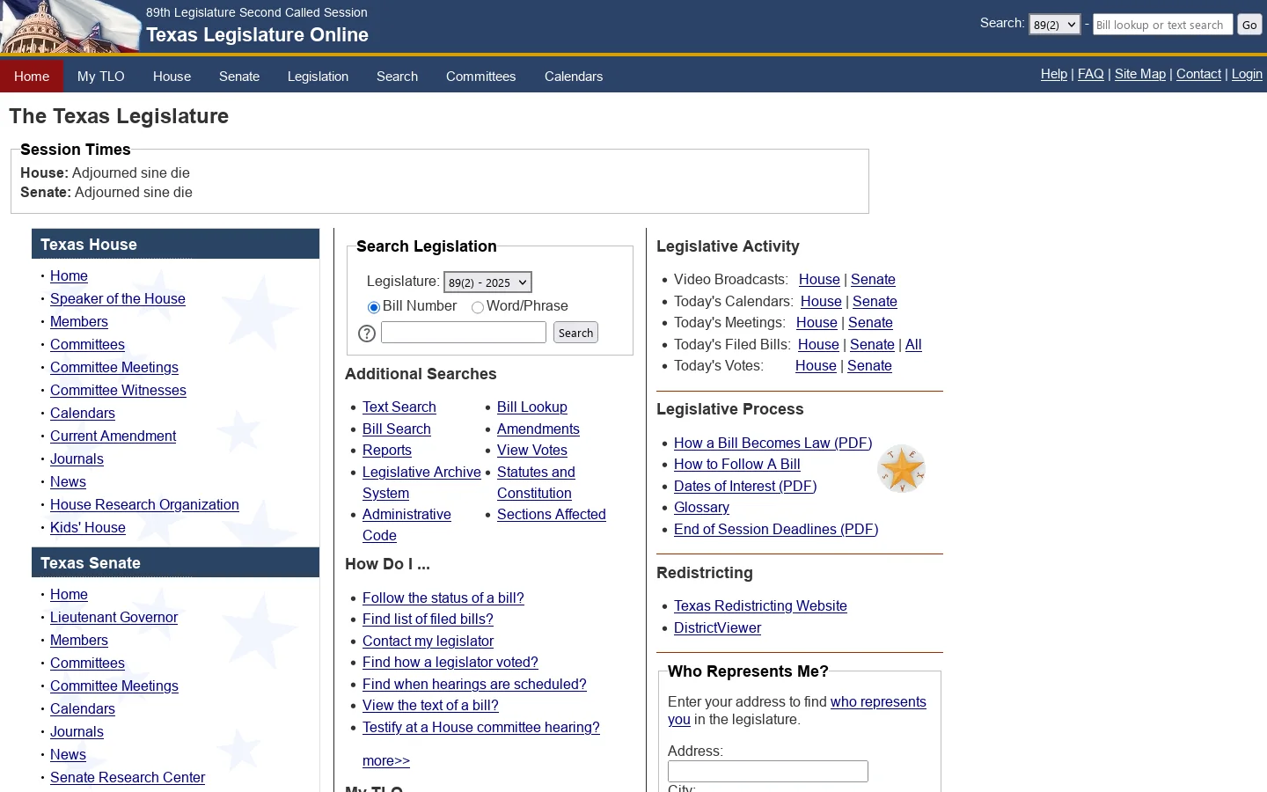Open Current Amendment link
The image size is (1267, 792).
point(113,436)
